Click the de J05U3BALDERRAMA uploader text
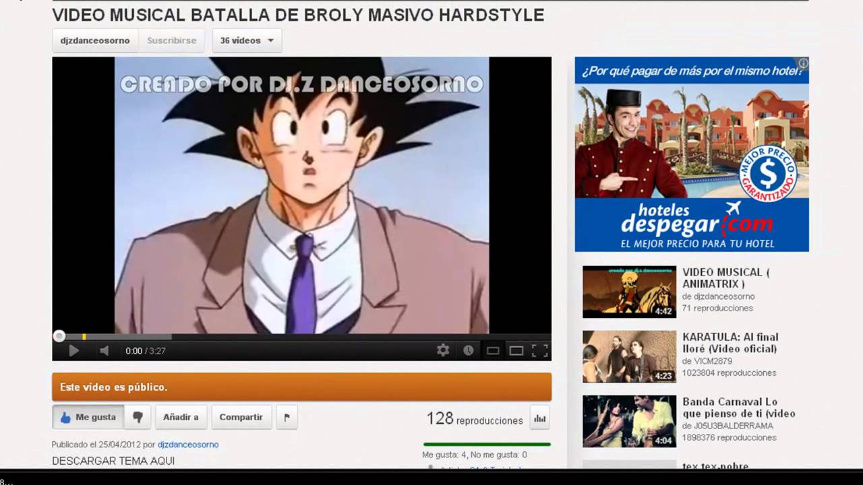Screen dimensions: 863x485 coord(728,426)
